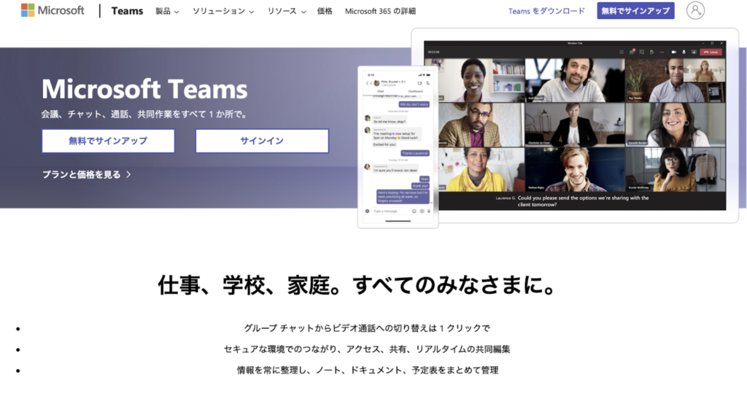747x404 pixels.
Task: Select the Nathan Rigby video tile
Action: (x=575, y=170)
